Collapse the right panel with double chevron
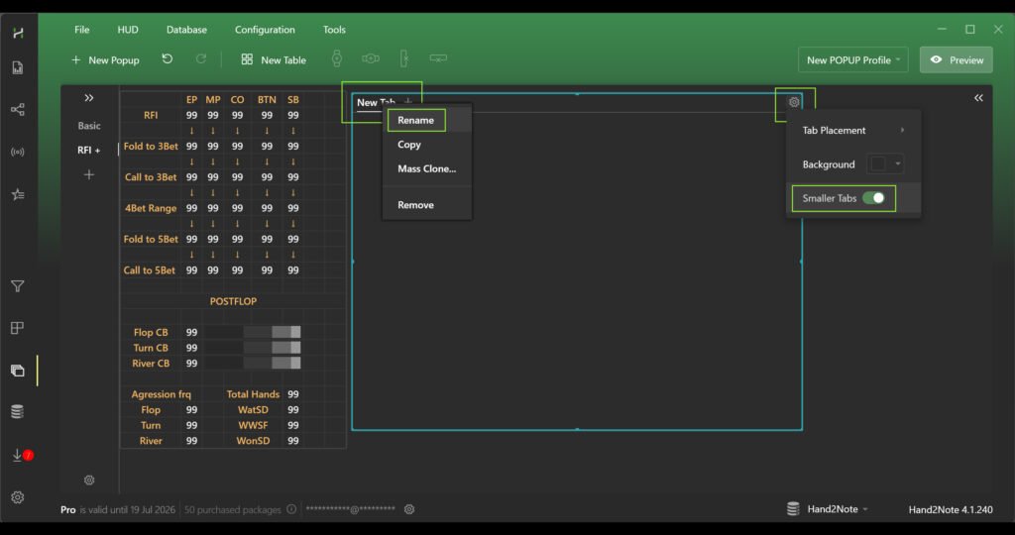 (978, 98)
